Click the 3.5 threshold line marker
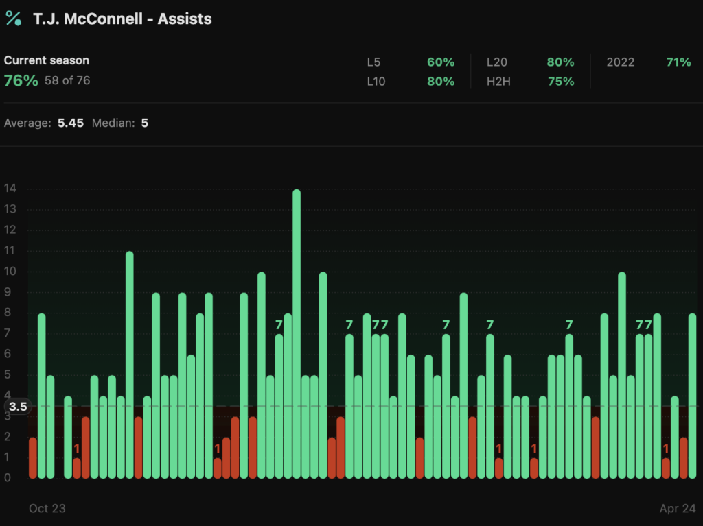This screenshot has width=703, height=526. 18,407
